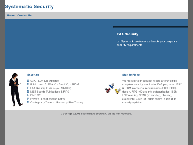Click the arrow bullet beside Public Law
The height and width of the screenshot is (145, 193).
(28, 84)
